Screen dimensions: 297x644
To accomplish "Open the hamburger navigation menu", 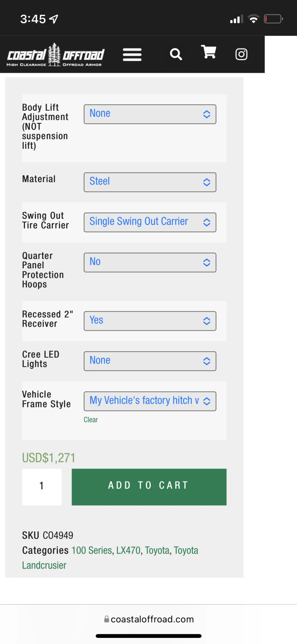I will tap(132, 55).
